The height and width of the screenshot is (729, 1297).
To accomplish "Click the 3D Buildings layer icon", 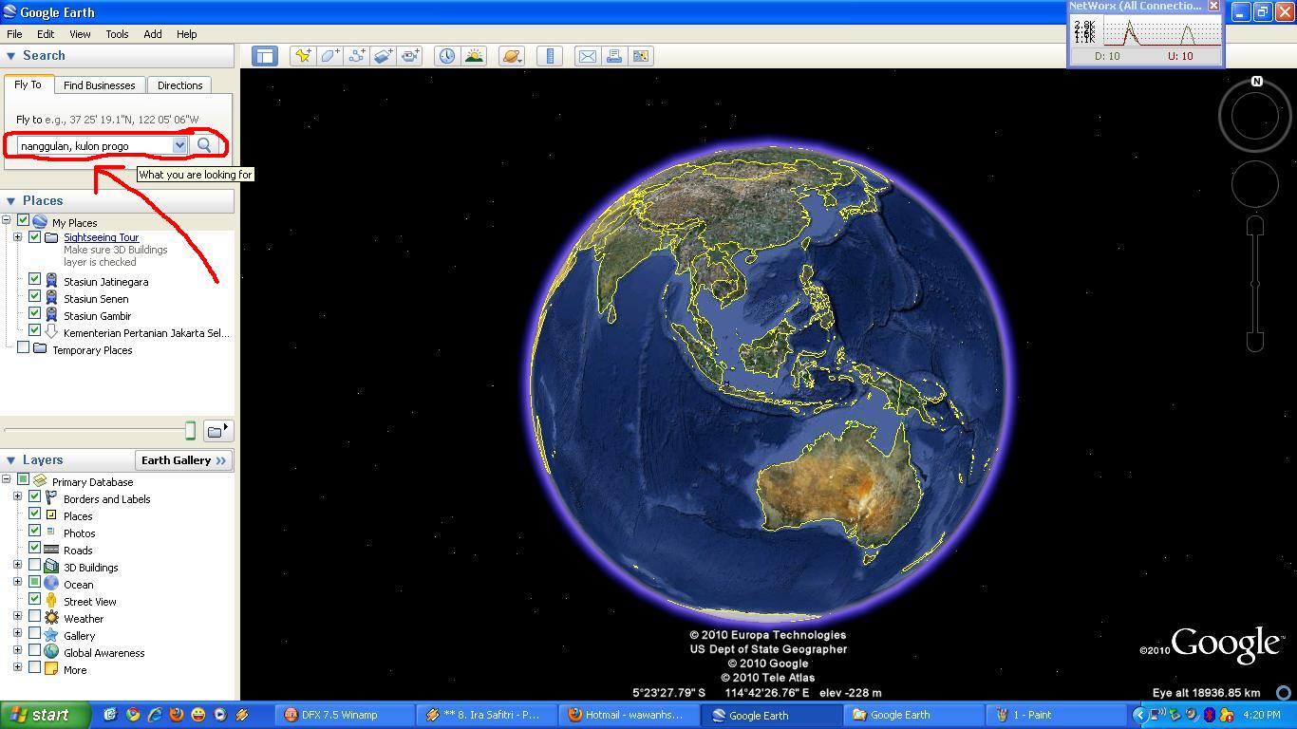I will pos(51,567).
